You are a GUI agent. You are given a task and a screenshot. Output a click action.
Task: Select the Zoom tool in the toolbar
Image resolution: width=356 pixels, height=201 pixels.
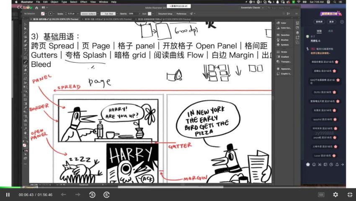25,137
